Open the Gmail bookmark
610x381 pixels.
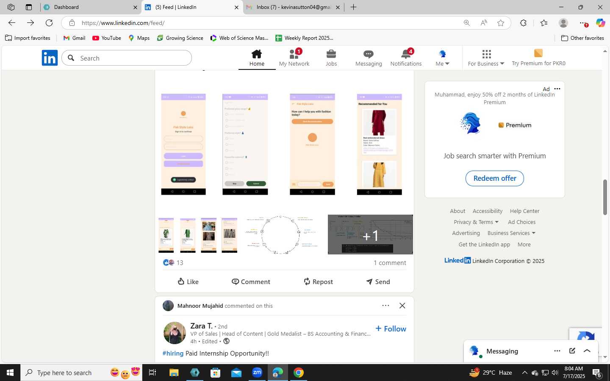(74, 38)
